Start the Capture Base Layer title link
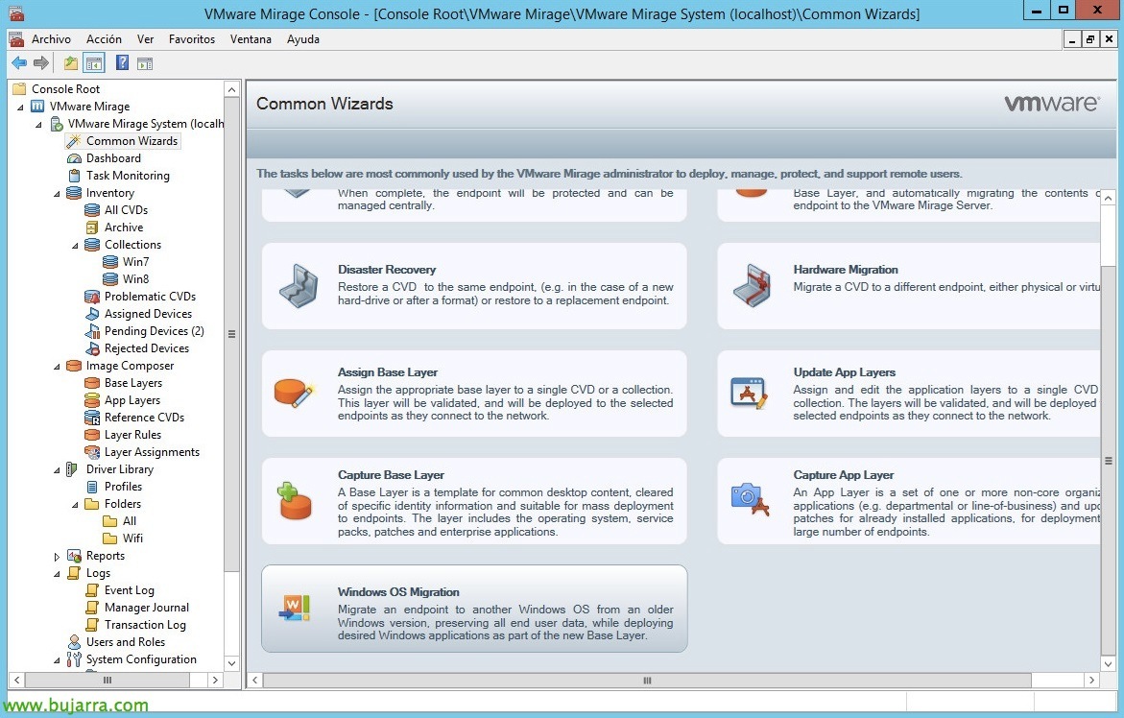Screen dimensions: 1124x718 (x=392, y=474)
